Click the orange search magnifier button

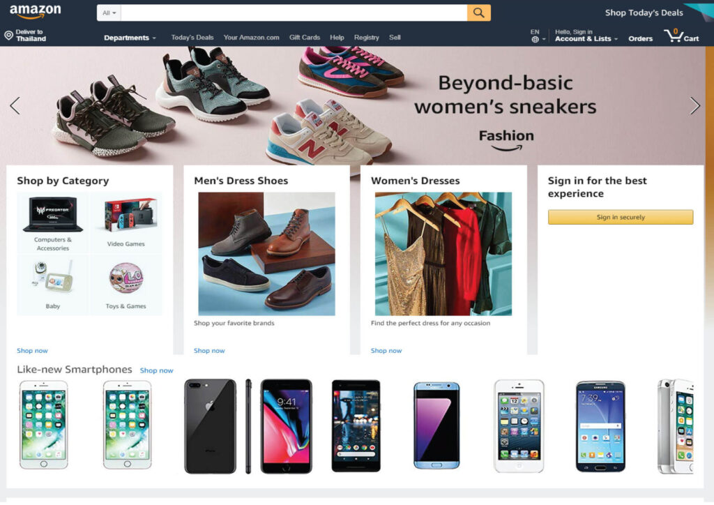(478, 13)
